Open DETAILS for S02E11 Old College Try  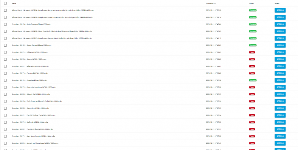click(280, 115)
